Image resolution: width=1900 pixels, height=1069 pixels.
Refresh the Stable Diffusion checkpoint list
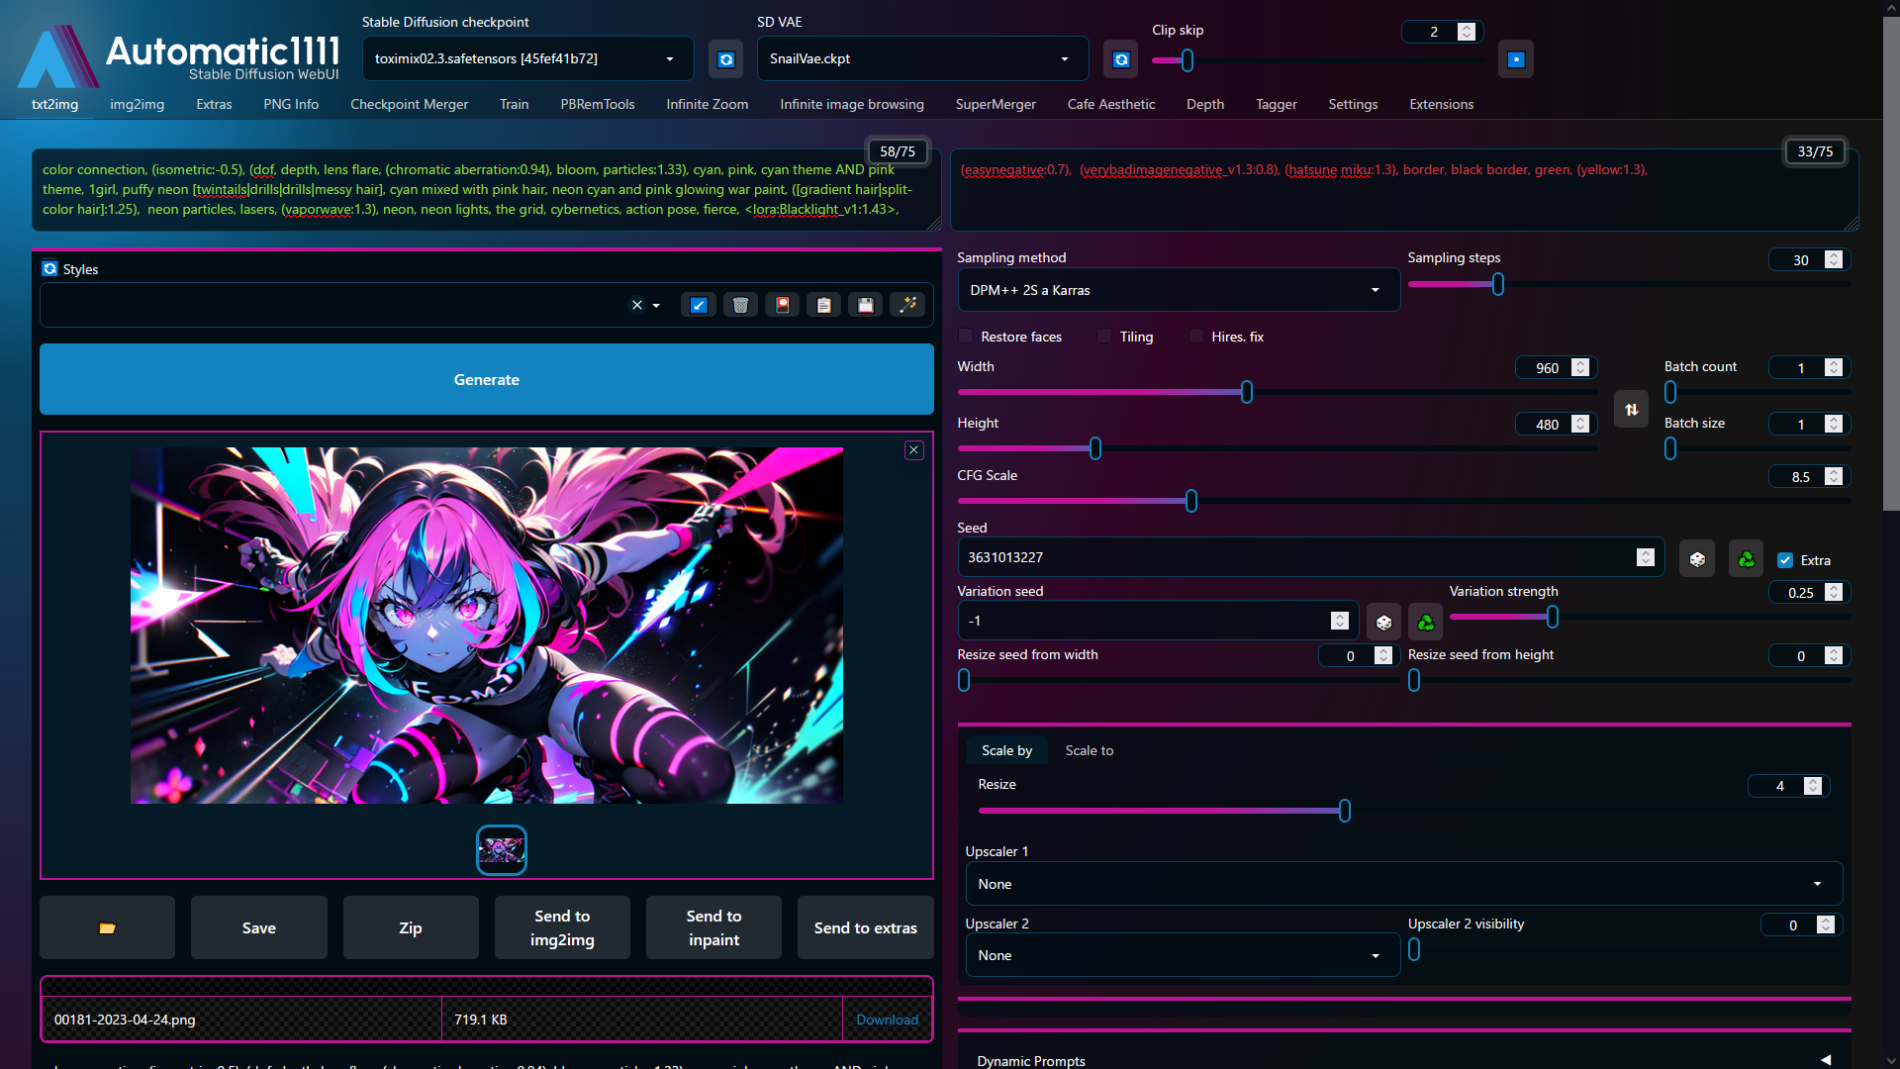[x=726, y=59]
